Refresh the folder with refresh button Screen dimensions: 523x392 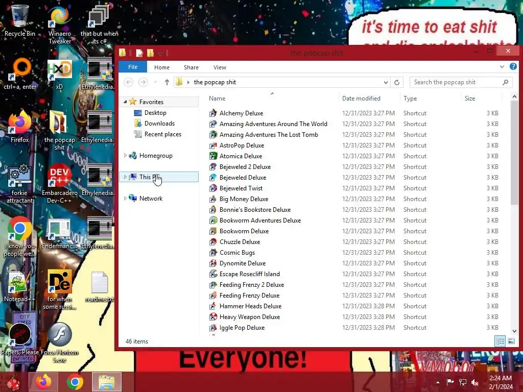pyautogui.click(x=397, y=82)
